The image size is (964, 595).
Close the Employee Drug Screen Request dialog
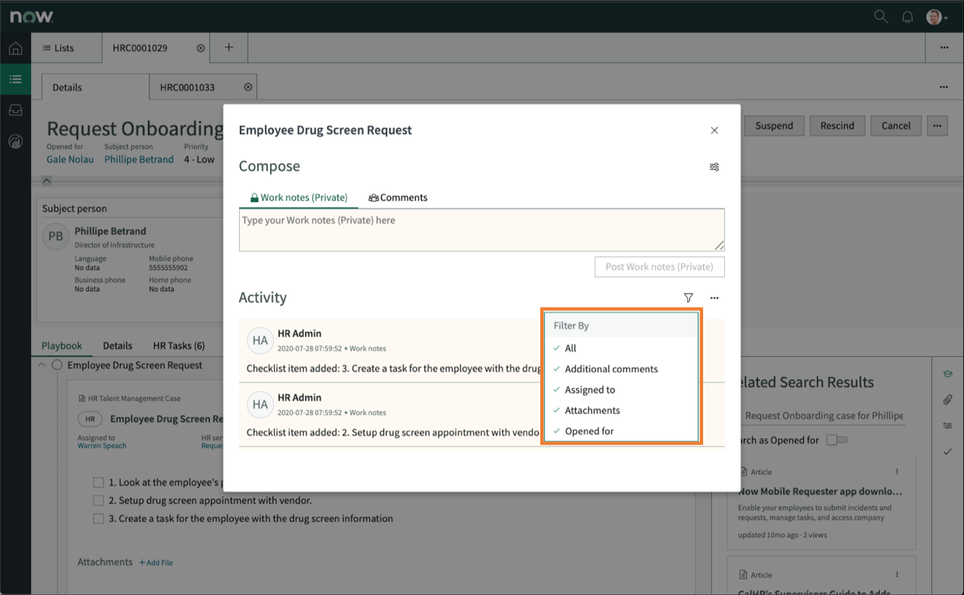point(714,130)
